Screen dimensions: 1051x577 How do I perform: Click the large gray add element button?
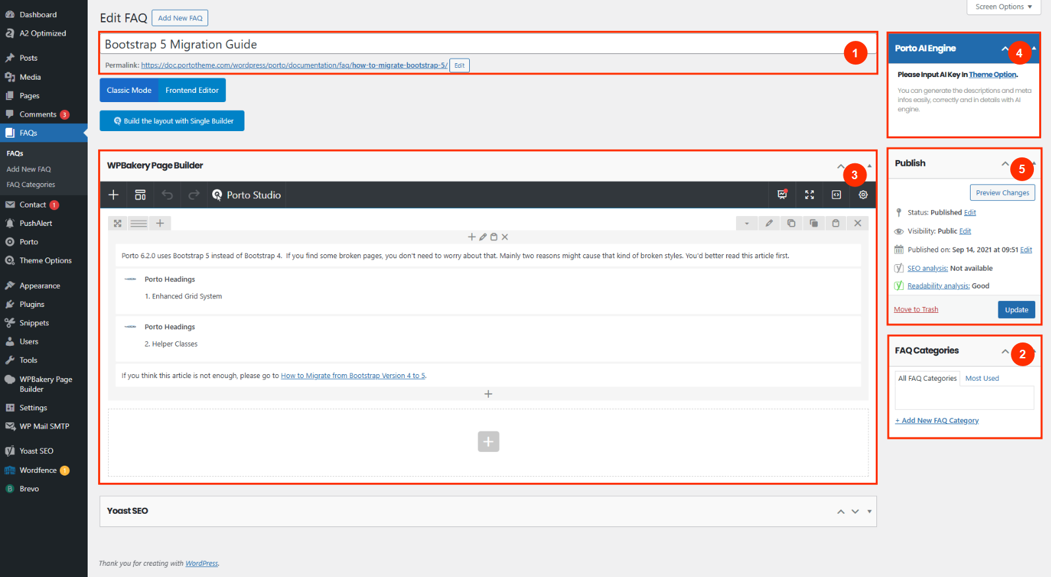click(488, 441)
